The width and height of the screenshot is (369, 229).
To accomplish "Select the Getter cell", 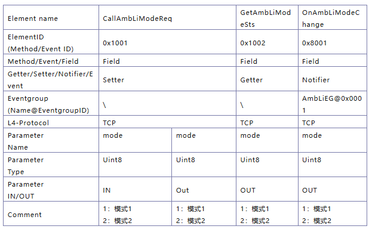I will [267, 79].
